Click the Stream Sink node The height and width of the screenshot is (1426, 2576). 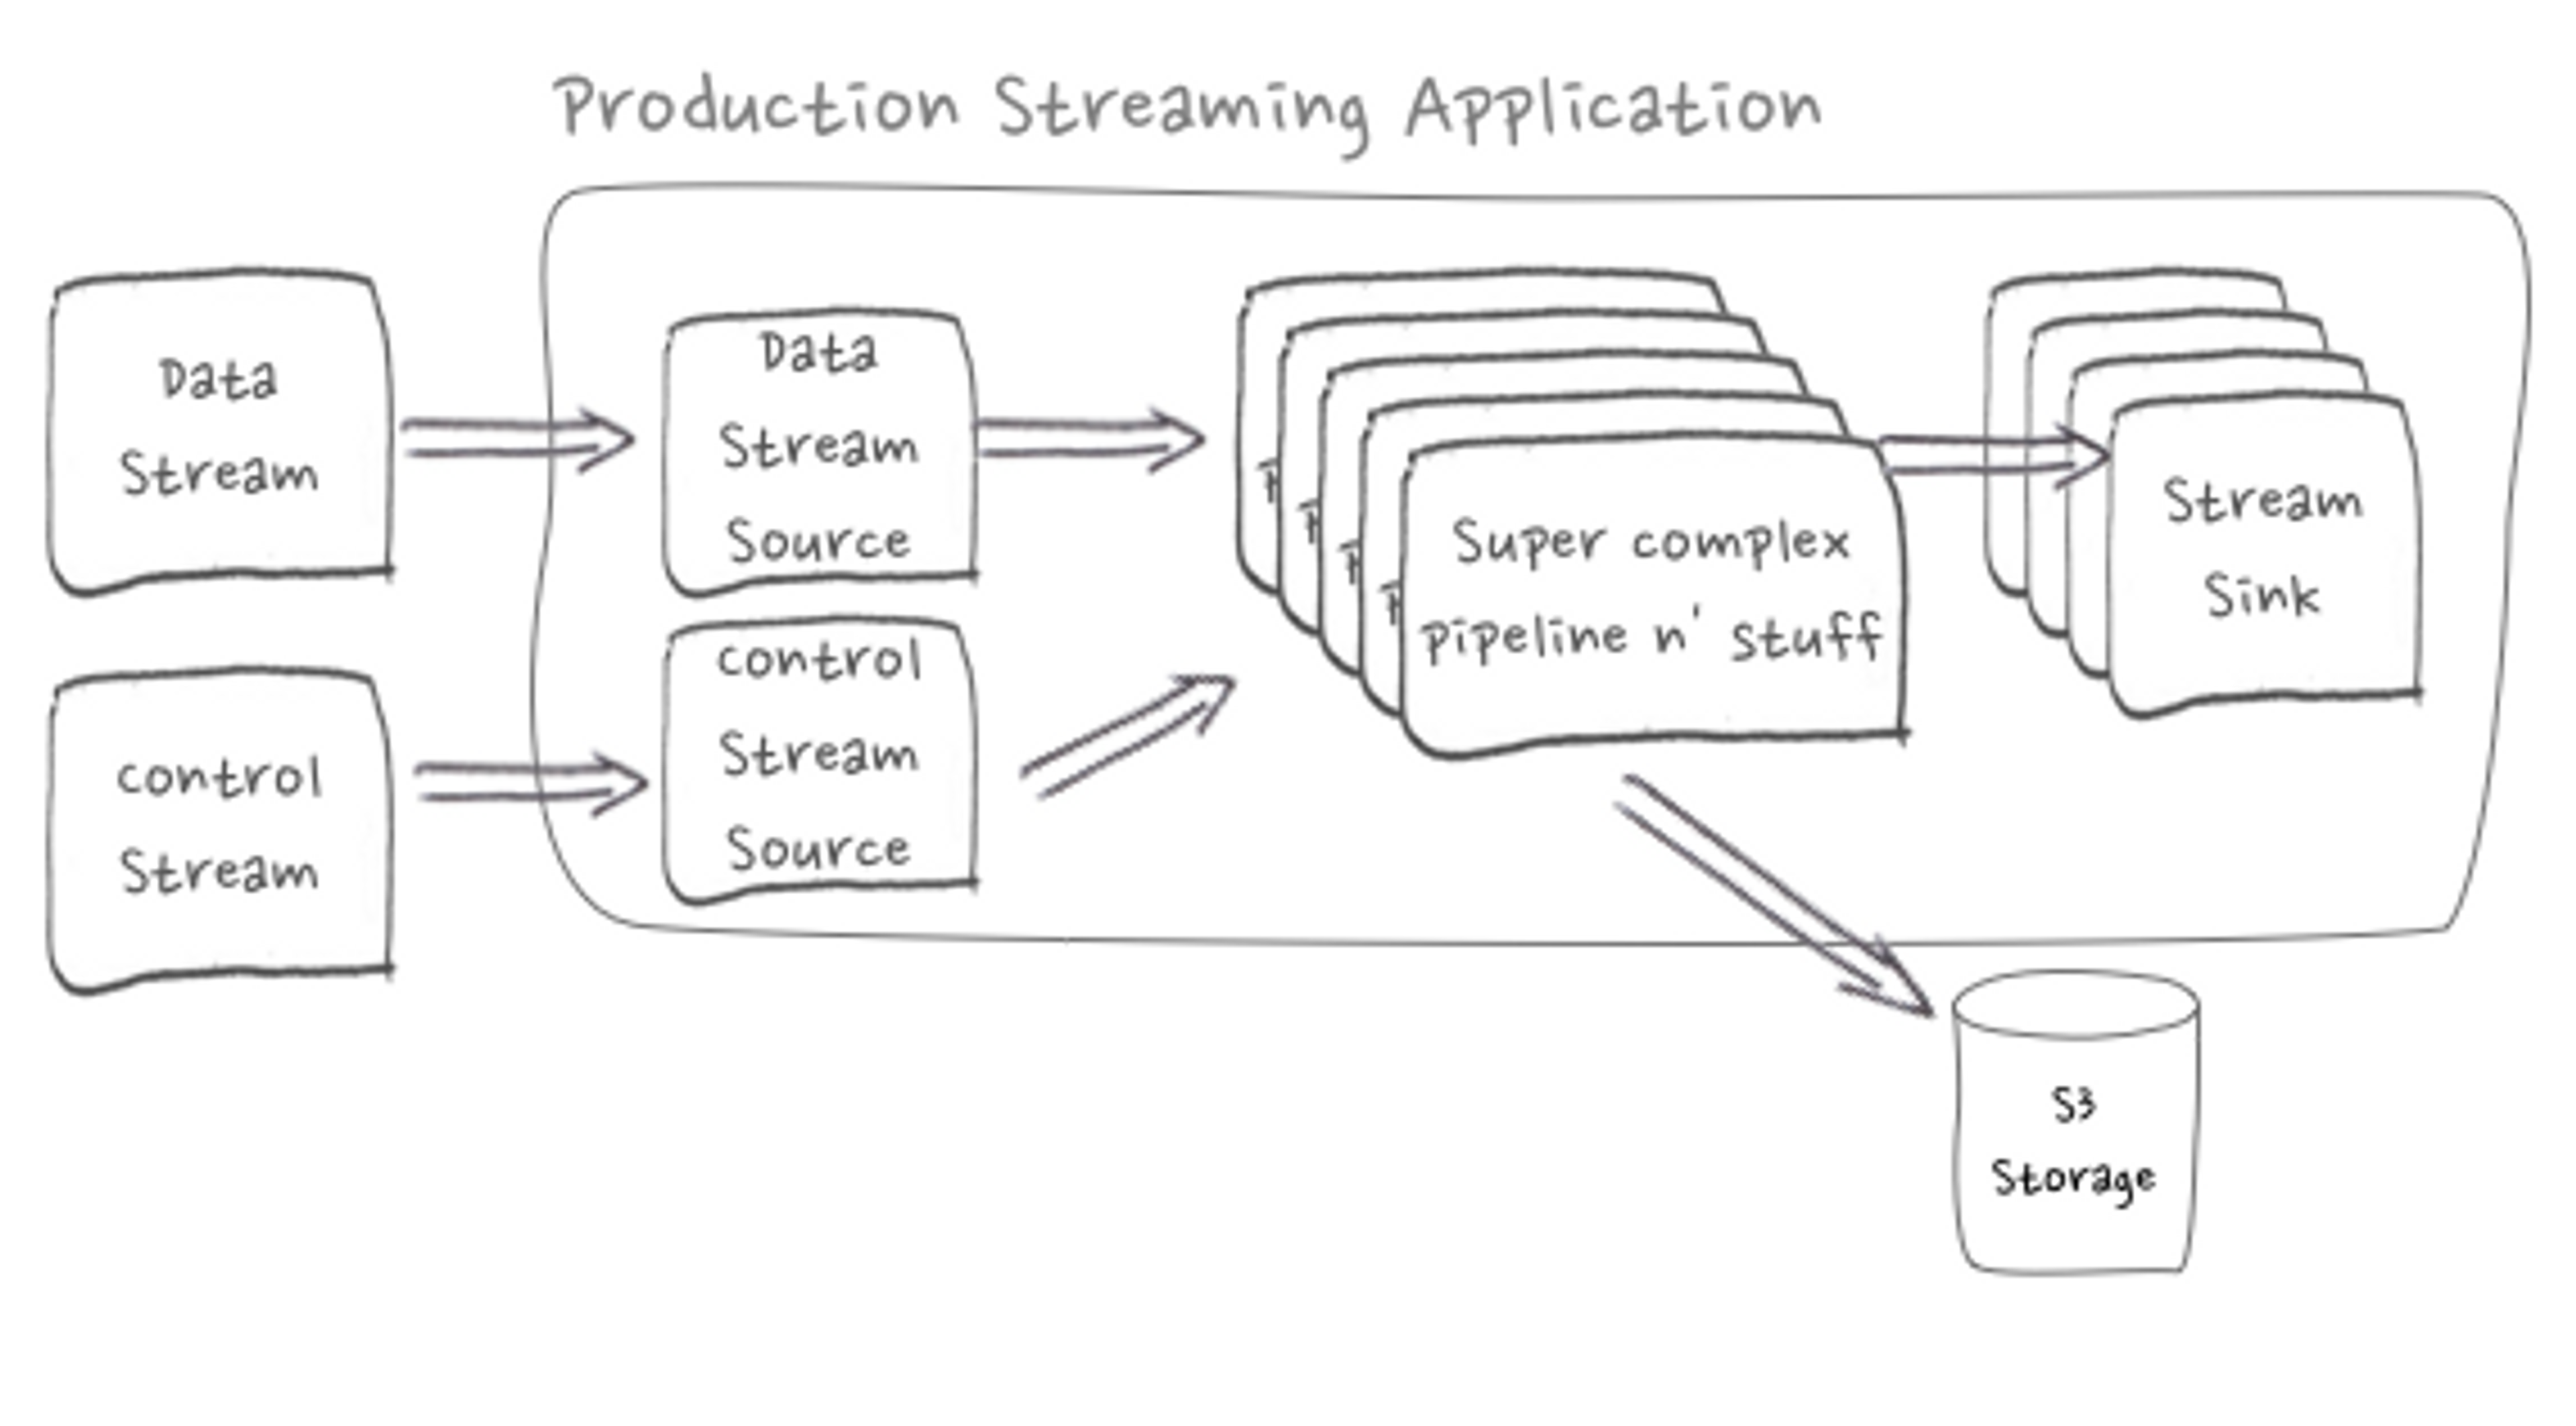pyautogui.click(x=2248, y=527)
